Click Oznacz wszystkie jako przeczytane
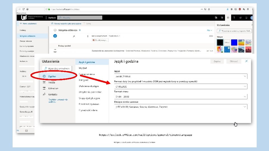 (x=66, y=23)
